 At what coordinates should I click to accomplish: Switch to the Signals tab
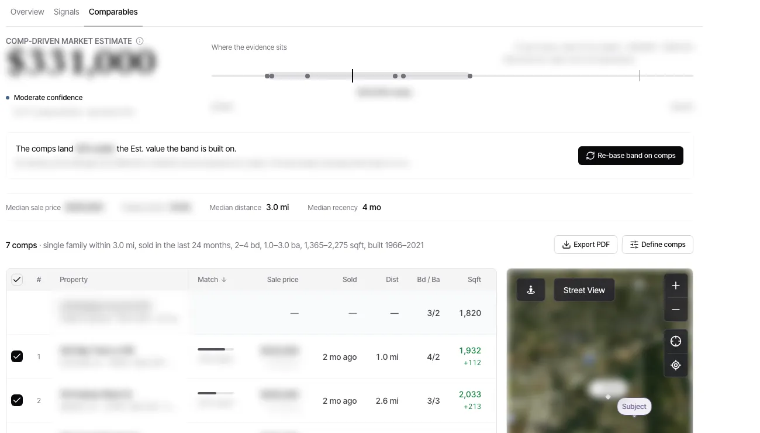click(66, 12)
